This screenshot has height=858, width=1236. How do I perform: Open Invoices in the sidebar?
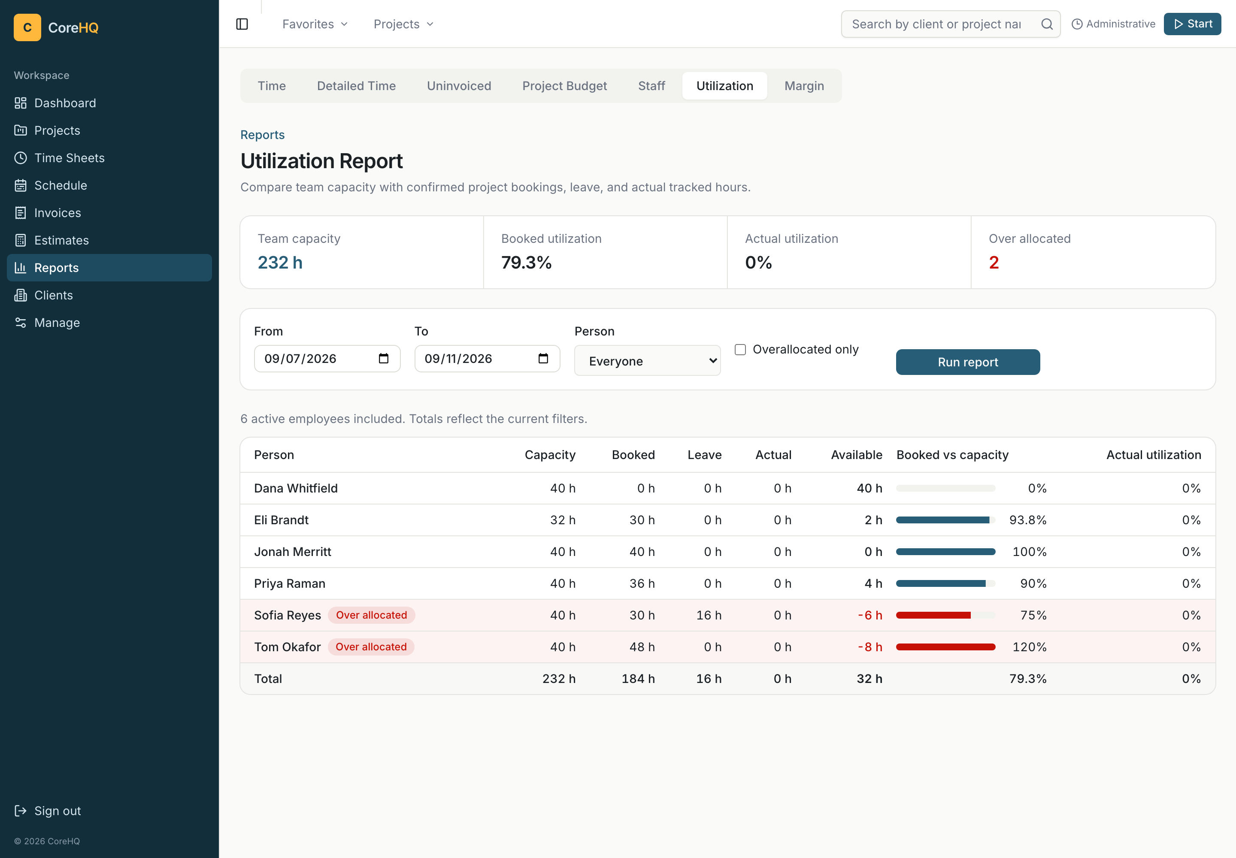coord(109,212)
